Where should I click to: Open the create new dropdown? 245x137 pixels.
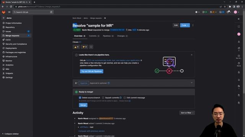click(x=198, y=12)
